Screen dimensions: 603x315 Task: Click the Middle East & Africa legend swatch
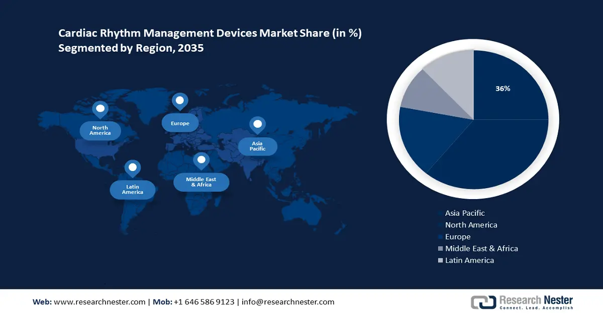[x=441, y=249]
